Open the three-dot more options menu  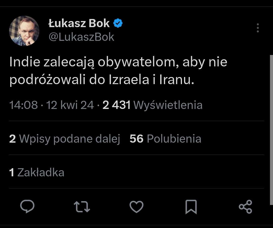(258, 28)
